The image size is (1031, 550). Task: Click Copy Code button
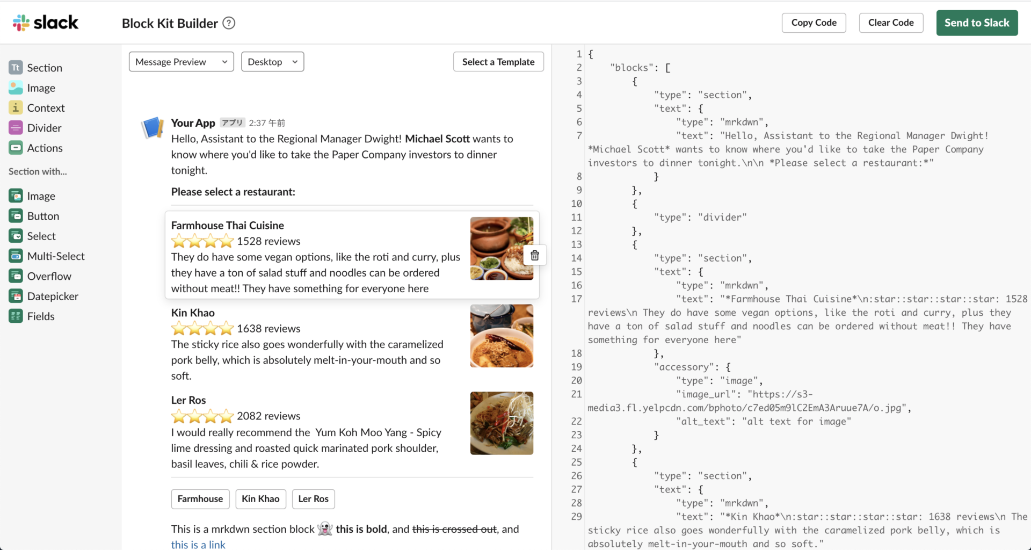click(x=814, y=23)
